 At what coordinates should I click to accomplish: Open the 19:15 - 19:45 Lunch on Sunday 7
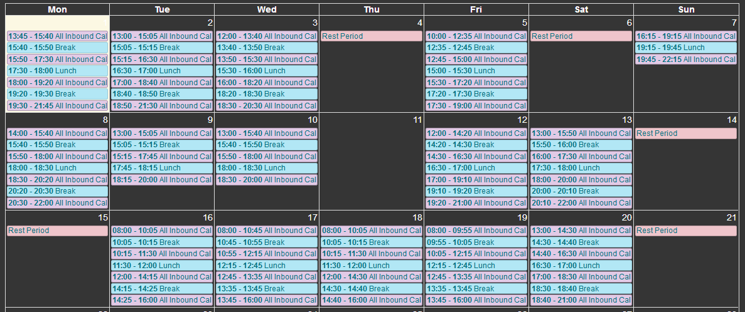(685, 48)
